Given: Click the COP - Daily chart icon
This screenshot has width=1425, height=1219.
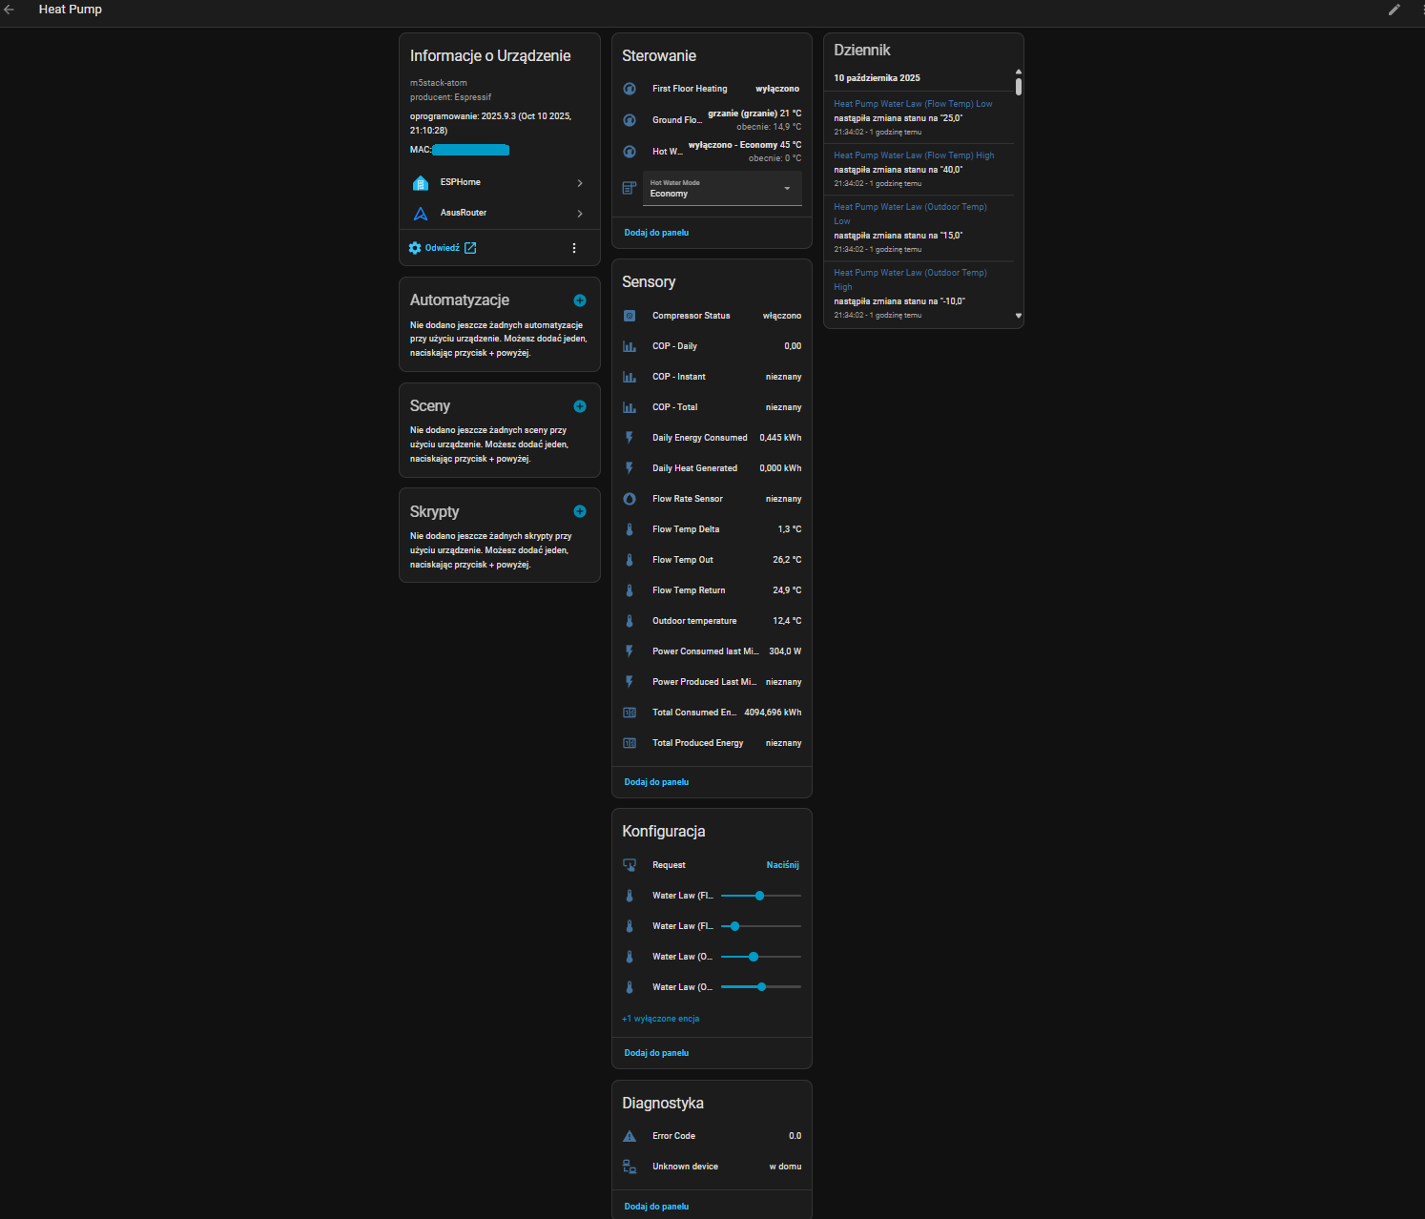Looking at the screenshot, I should (630, 346).
